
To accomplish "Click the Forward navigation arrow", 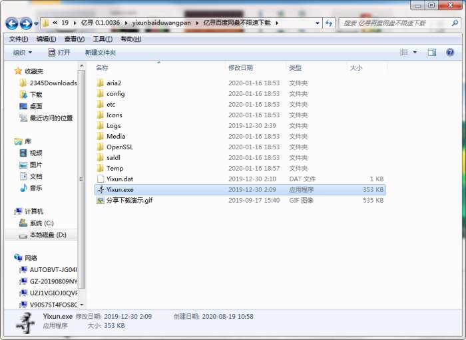I will [26, 23].
